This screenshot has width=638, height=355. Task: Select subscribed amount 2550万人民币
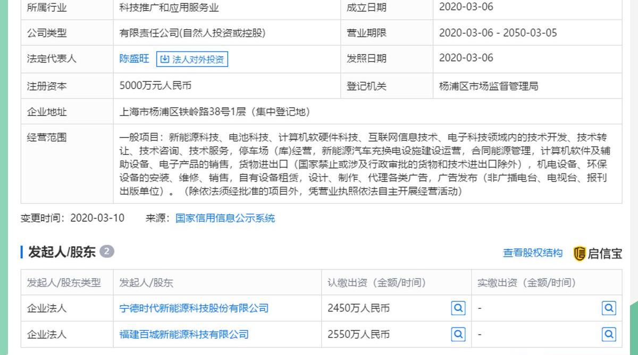click(x=359, y=334)
